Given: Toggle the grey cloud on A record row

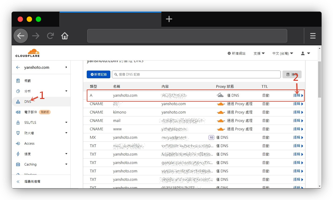Looking at the screenshot, I should coord(220,95).
